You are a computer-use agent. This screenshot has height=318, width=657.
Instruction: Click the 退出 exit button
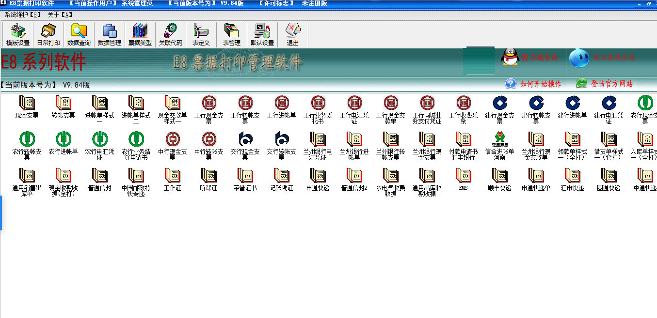[293, 34]
